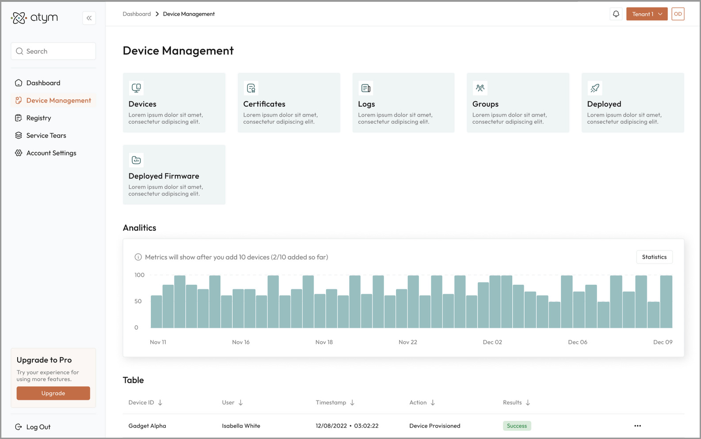The height and width of the screenshot is (439, 701).
Task: Click the Upgrade button
Action: pos(53,393)
